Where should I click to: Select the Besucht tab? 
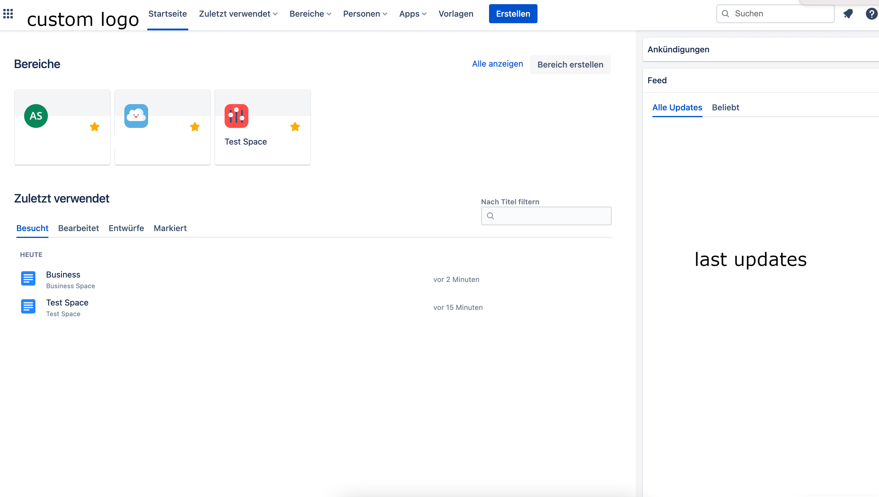32,228
